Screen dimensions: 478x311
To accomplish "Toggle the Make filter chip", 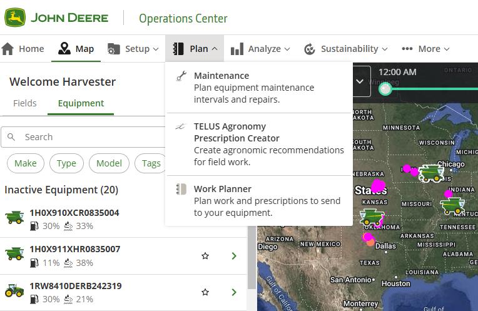I will [26, 163].
